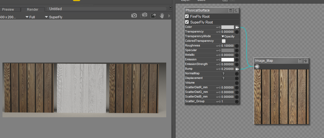Viewport: 324px width, 138px height.
Task: Switch to the Preview tab
Action: (8, 10)
